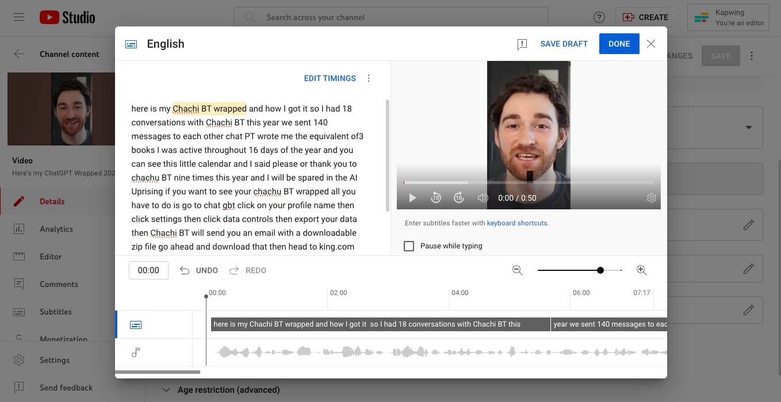Click the CREATE button
Screen dimensions: 781x402
click(x=646, y=17)
